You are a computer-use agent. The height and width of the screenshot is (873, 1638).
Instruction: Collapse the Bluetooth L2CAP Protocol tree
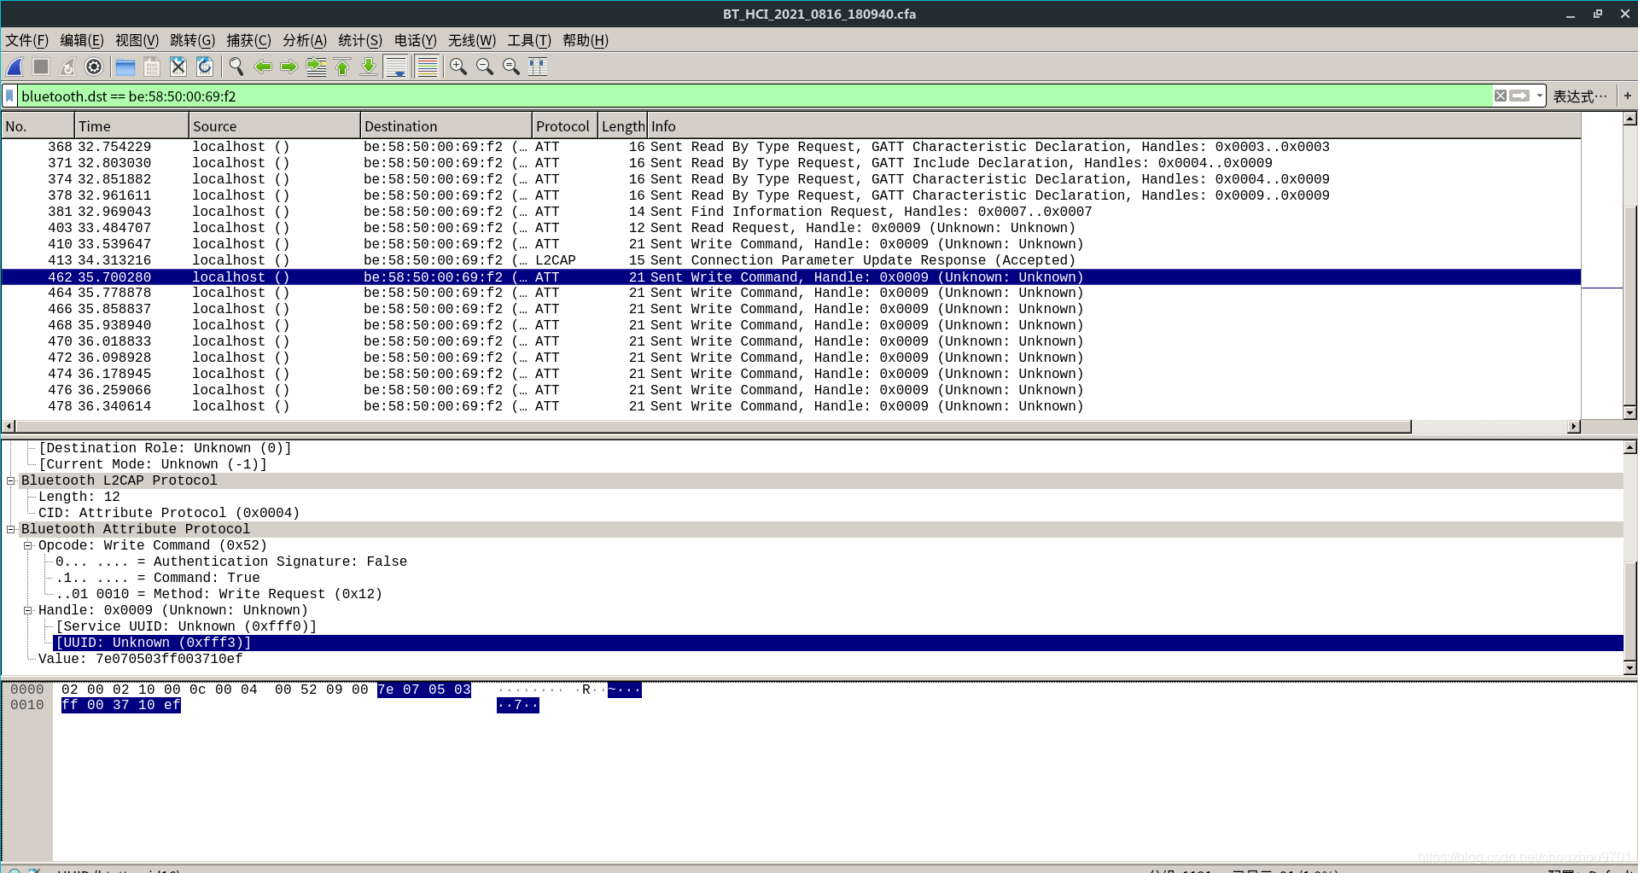pyautogui.click(x=11, y=480)
